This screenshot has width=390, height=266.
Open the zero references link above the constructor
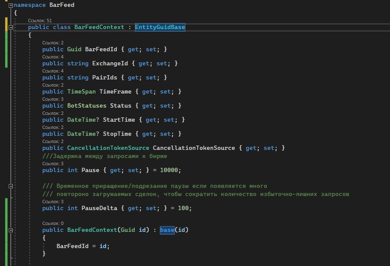(53, 223)
